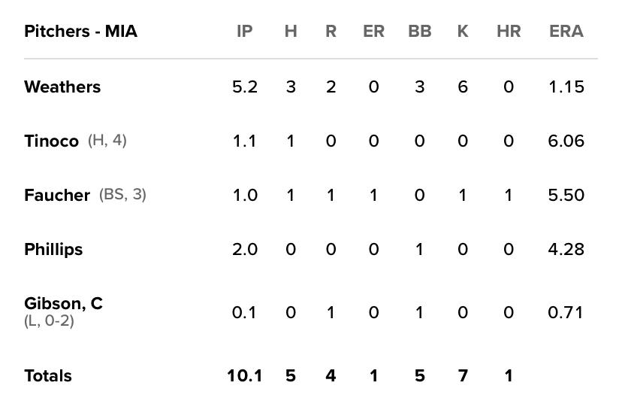
Task: Select the K column header
Action: 463,31
